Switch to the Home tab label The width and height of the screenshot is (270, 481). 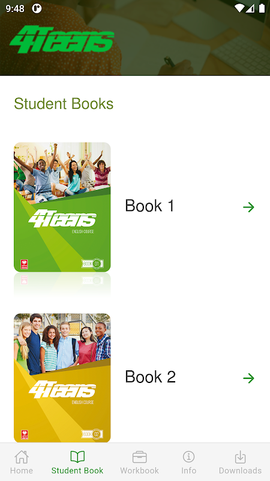click(22, 471)
